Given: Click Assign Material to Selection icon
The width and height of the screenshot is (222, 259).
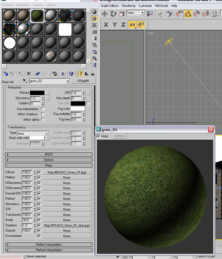Looking at the screenshot, I should (21, 74).
